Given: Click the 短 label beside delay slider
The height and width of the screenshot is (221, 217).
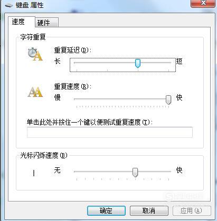Looking at the screenshot, I should (180, 62).
